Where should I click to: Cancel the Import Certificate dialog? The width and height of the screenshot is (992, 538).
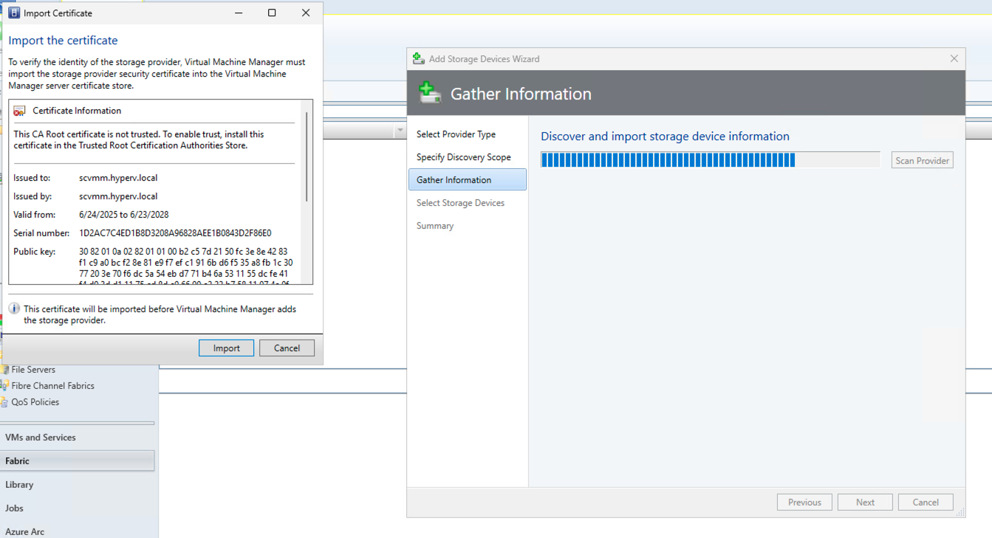coord(287,348)
